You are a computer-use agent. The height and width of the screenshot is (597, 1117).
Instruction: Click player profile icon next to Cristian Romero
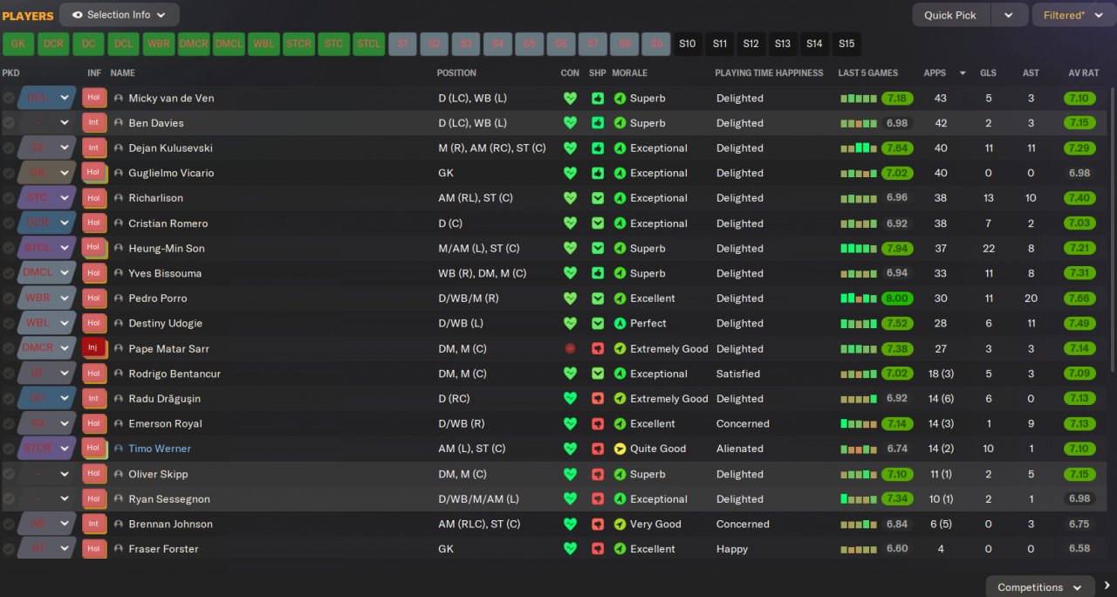tap(119, 223)
